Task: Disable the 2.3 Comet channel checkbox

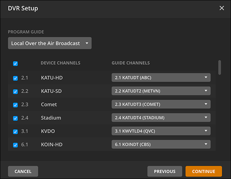Action: (15, 105)
